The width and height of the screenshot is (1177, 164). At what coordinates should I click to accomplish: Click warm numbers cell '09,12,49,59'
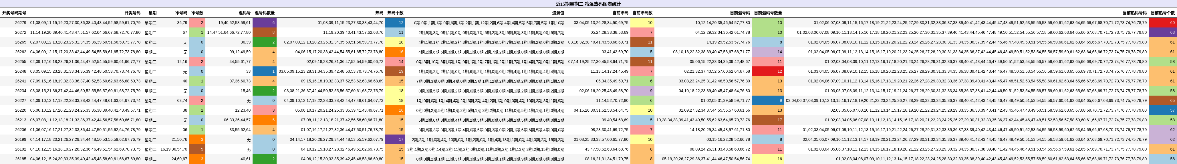click(x=240, y=52)
